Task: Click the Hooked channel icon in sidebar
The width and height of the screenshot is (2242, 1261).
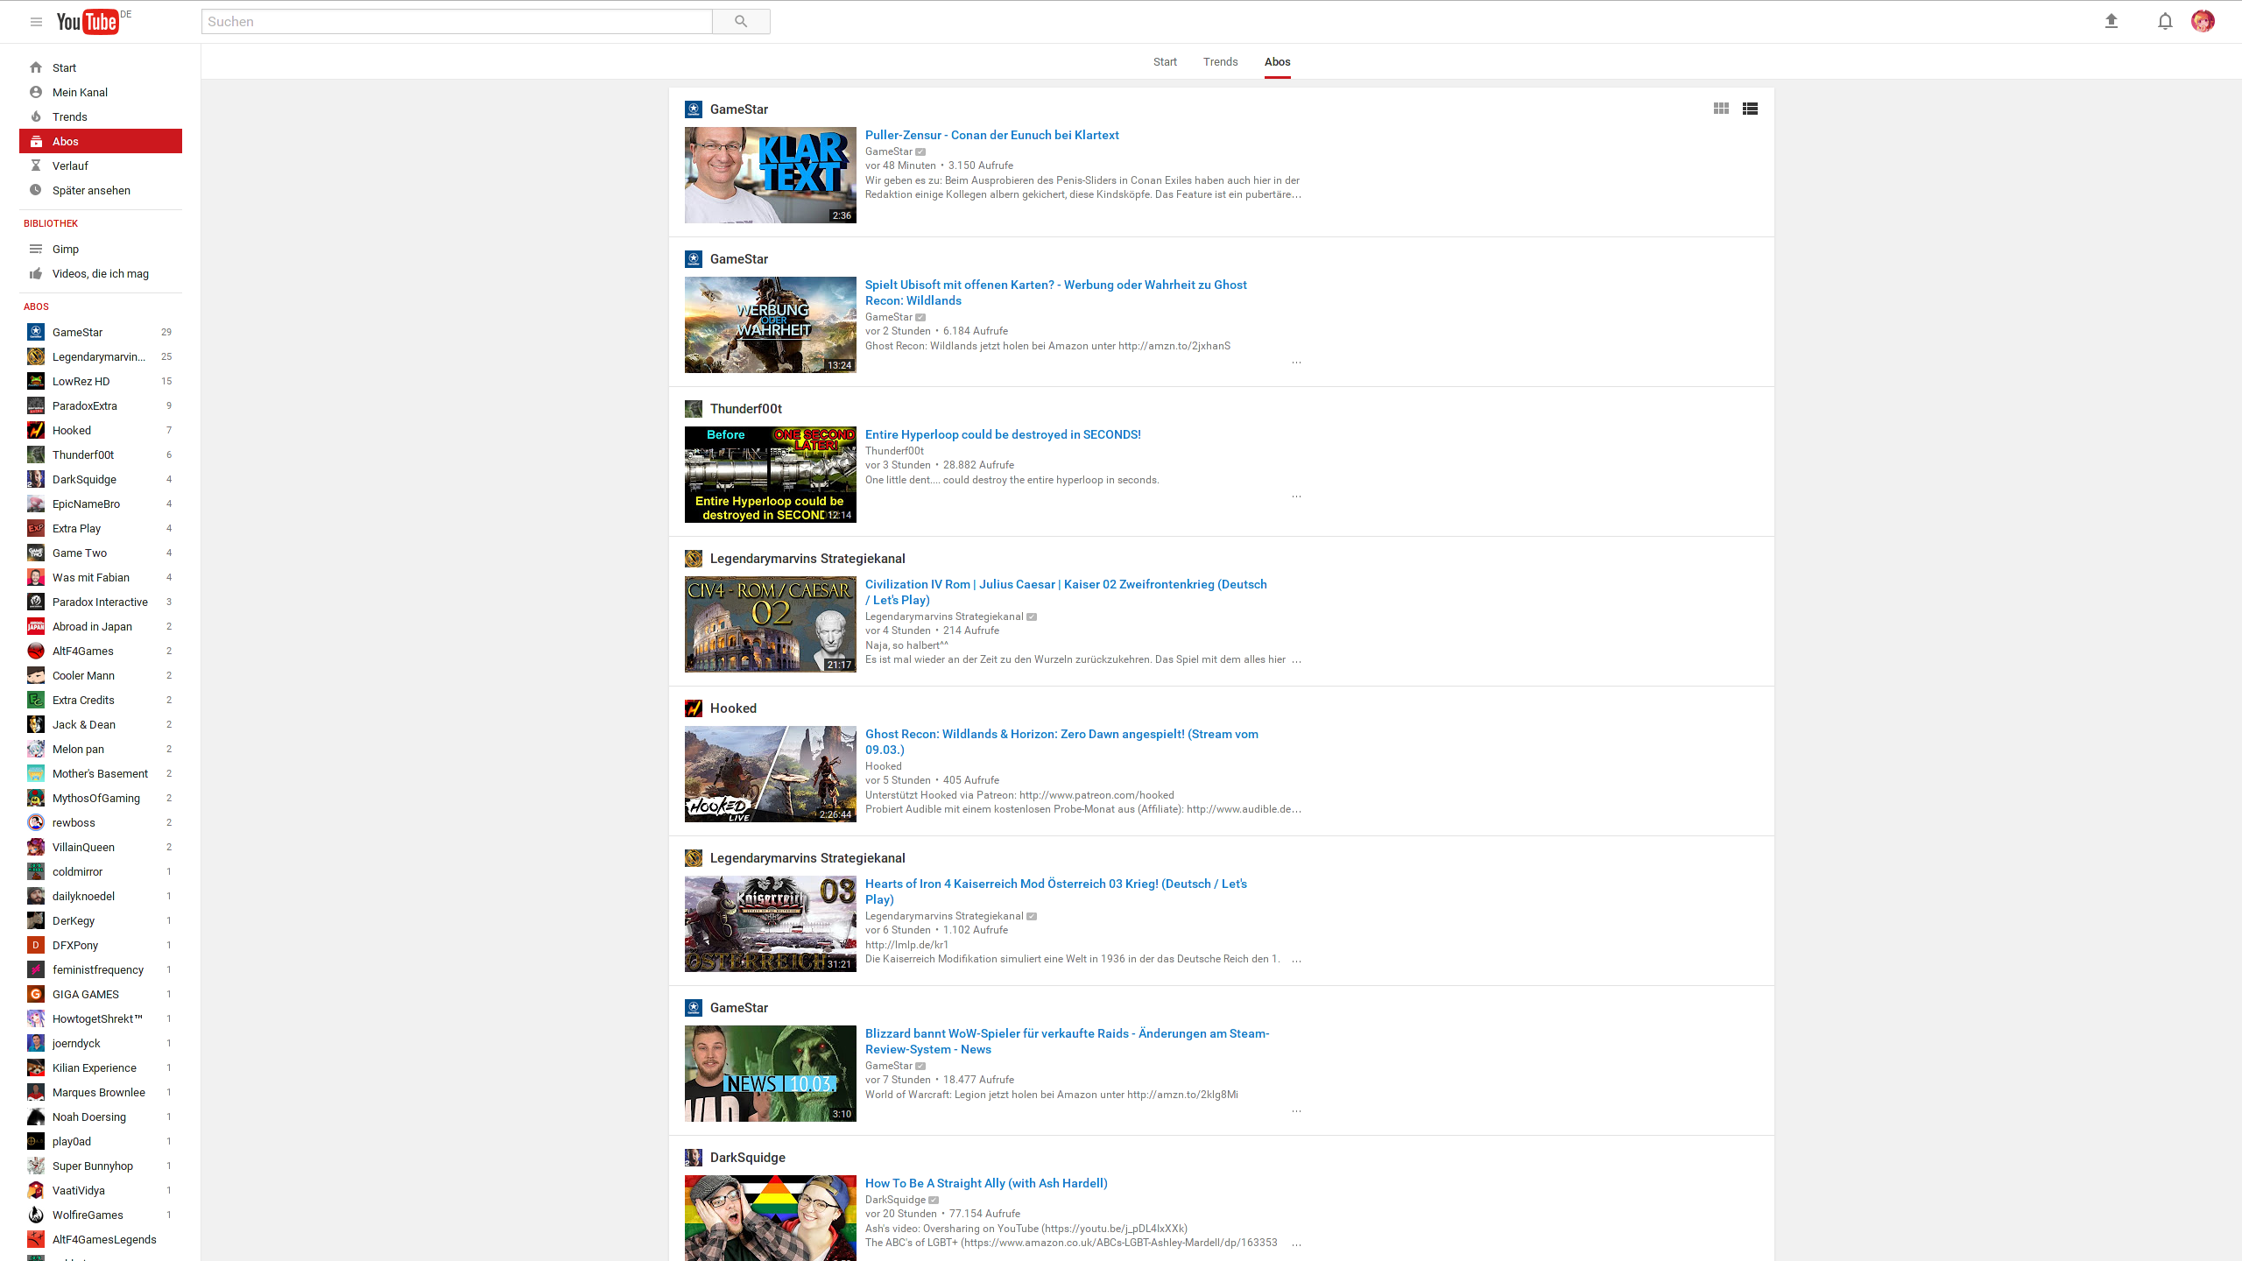Action: pos(36,430)
